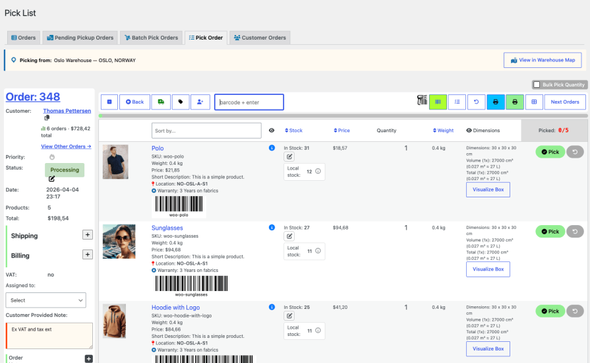The image size is (590, 363).
Task: Click View in Warehouse Map button
Action: point(543,60)
